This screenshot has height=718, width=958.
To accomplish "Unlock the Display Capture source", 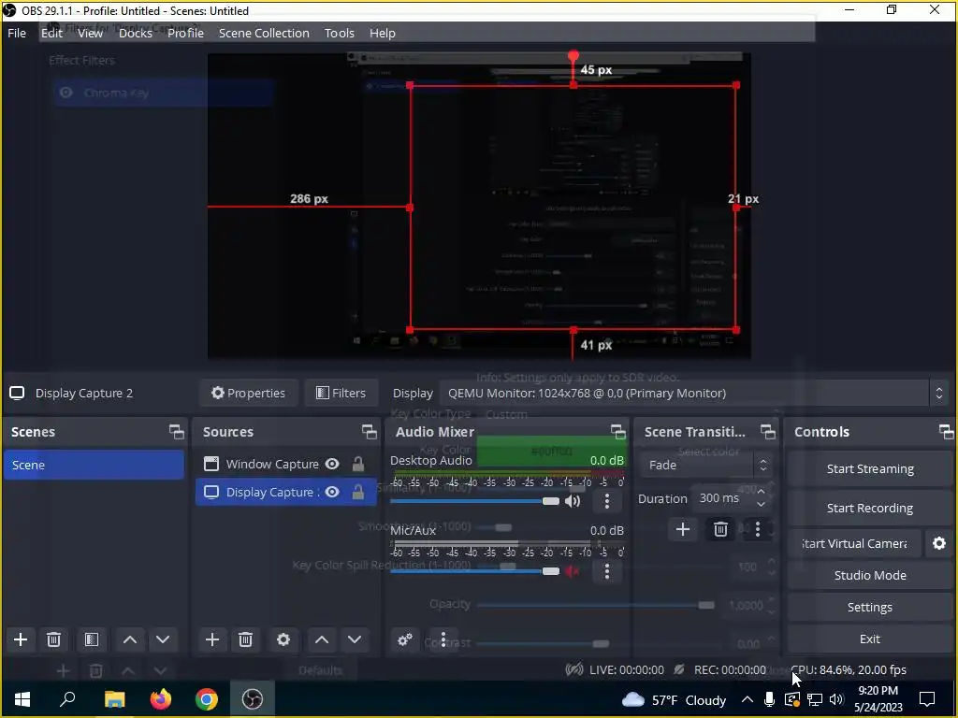I will [x=358, y=492].
